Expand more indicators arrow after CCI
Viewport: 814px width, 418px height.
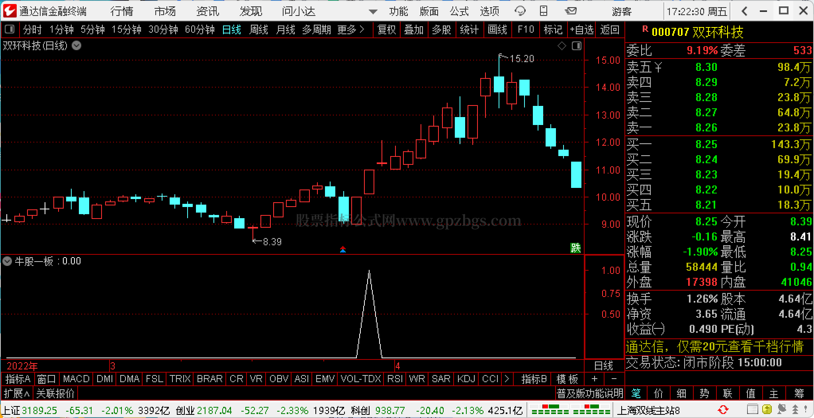click(x=507, y=379)
